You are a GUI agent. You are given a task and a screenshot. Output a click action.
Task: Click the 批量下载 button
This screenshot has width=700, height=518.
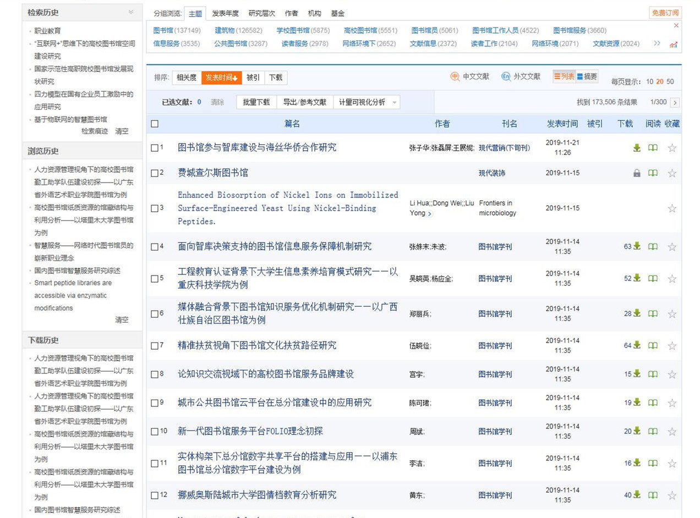tap(256, 102)
